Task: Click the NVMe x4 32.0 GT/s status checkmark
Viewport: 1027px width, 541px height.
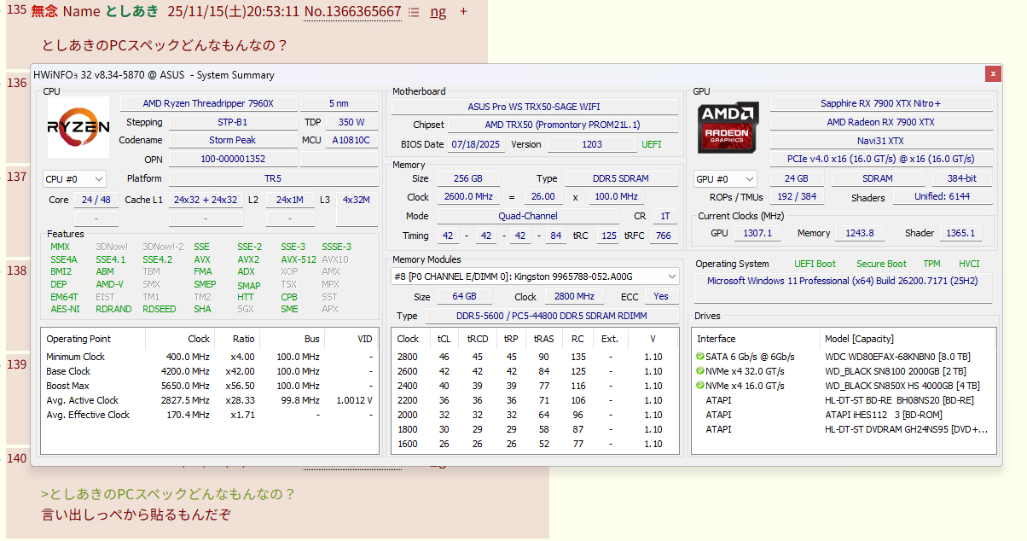Action: point(700,371)
